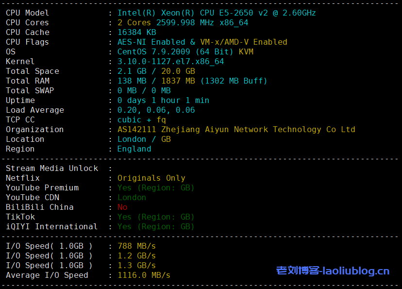Click the Uptime value text
This screenshot has width=402, height=289.
(163, 100)
